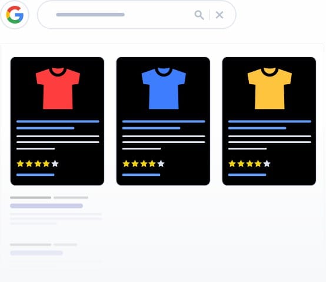The width and height of the screenshot is (326, 282).
Task: Click the white description text on blue shirt card
Action: coord(164,142)
